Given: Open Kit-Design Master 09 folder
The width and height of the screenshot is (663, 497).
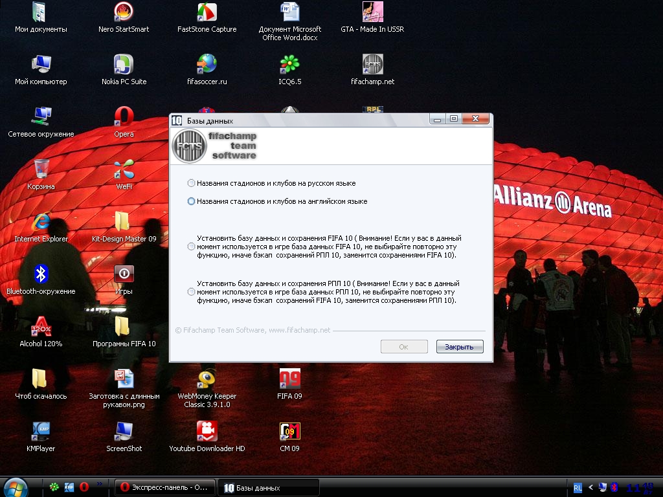Looking at the screenshot, I should click(124, 227).
